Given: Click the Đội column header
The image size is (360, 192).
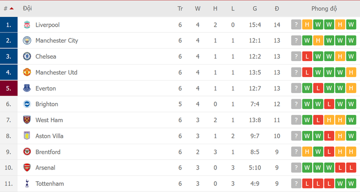Looking at the screenshot, I should point(27,9).
